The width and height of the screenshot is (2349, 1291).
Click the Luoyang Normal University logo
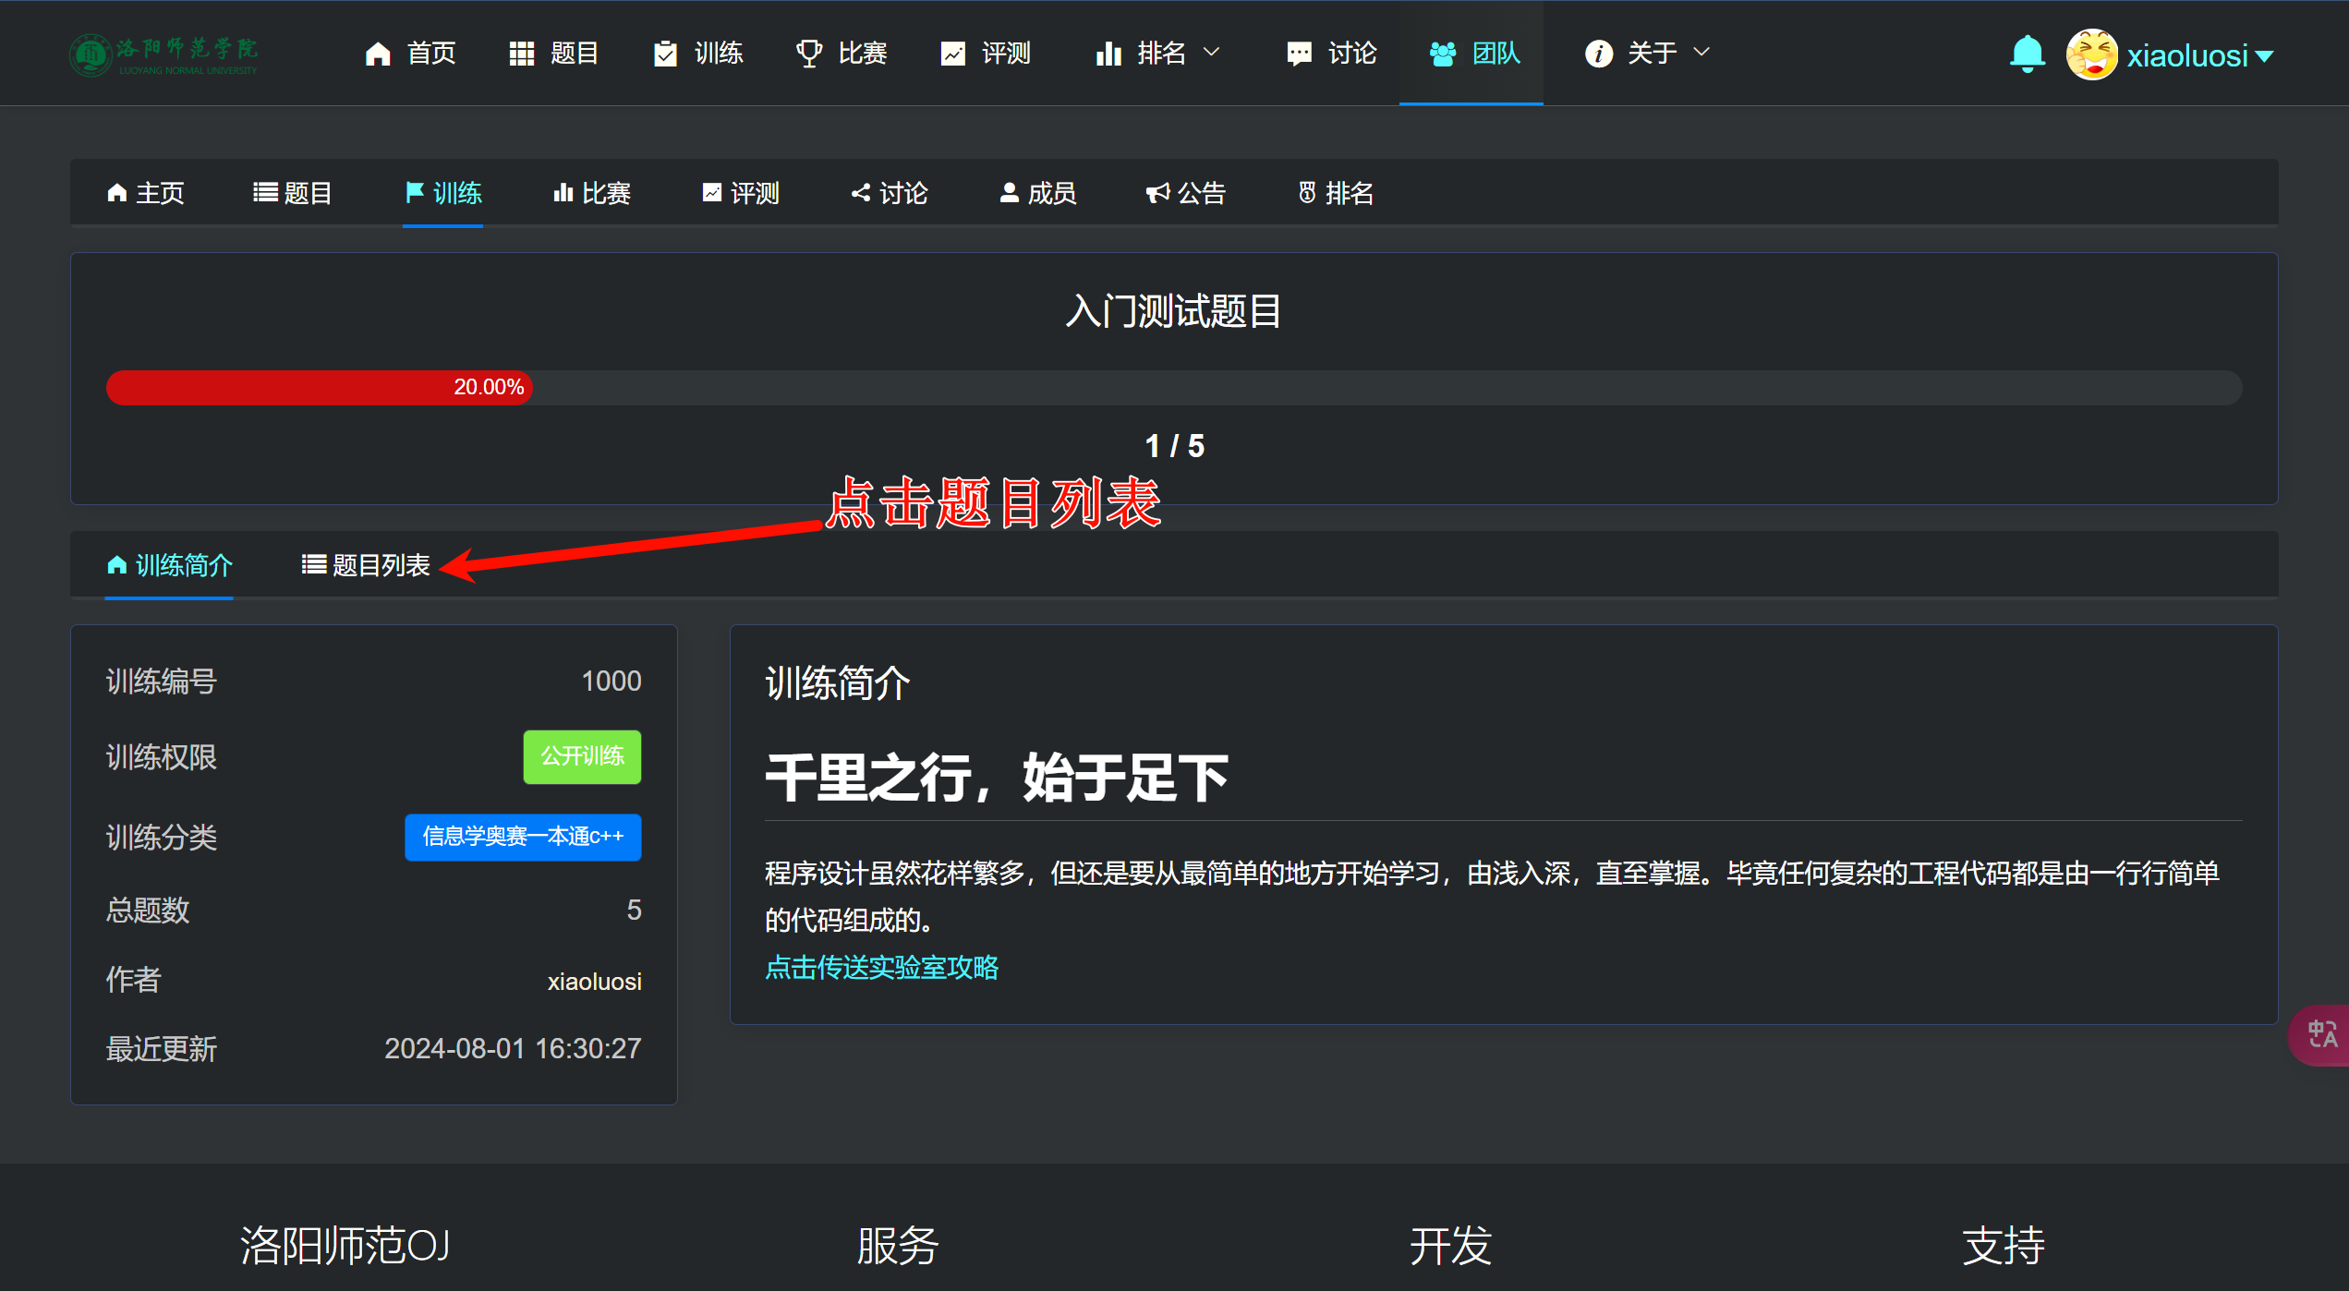pyautogui.click(x=164, y=54)
